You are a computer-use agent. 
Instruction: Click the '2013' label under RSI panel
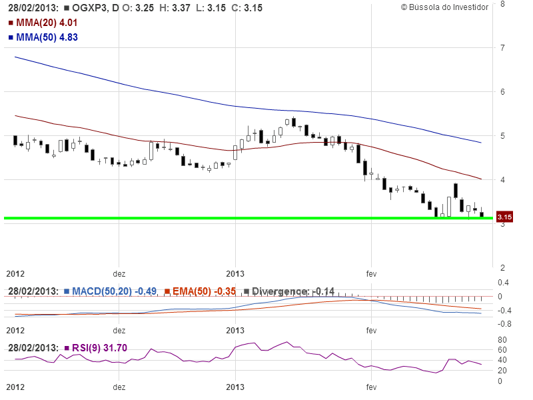tap(235, 387)
